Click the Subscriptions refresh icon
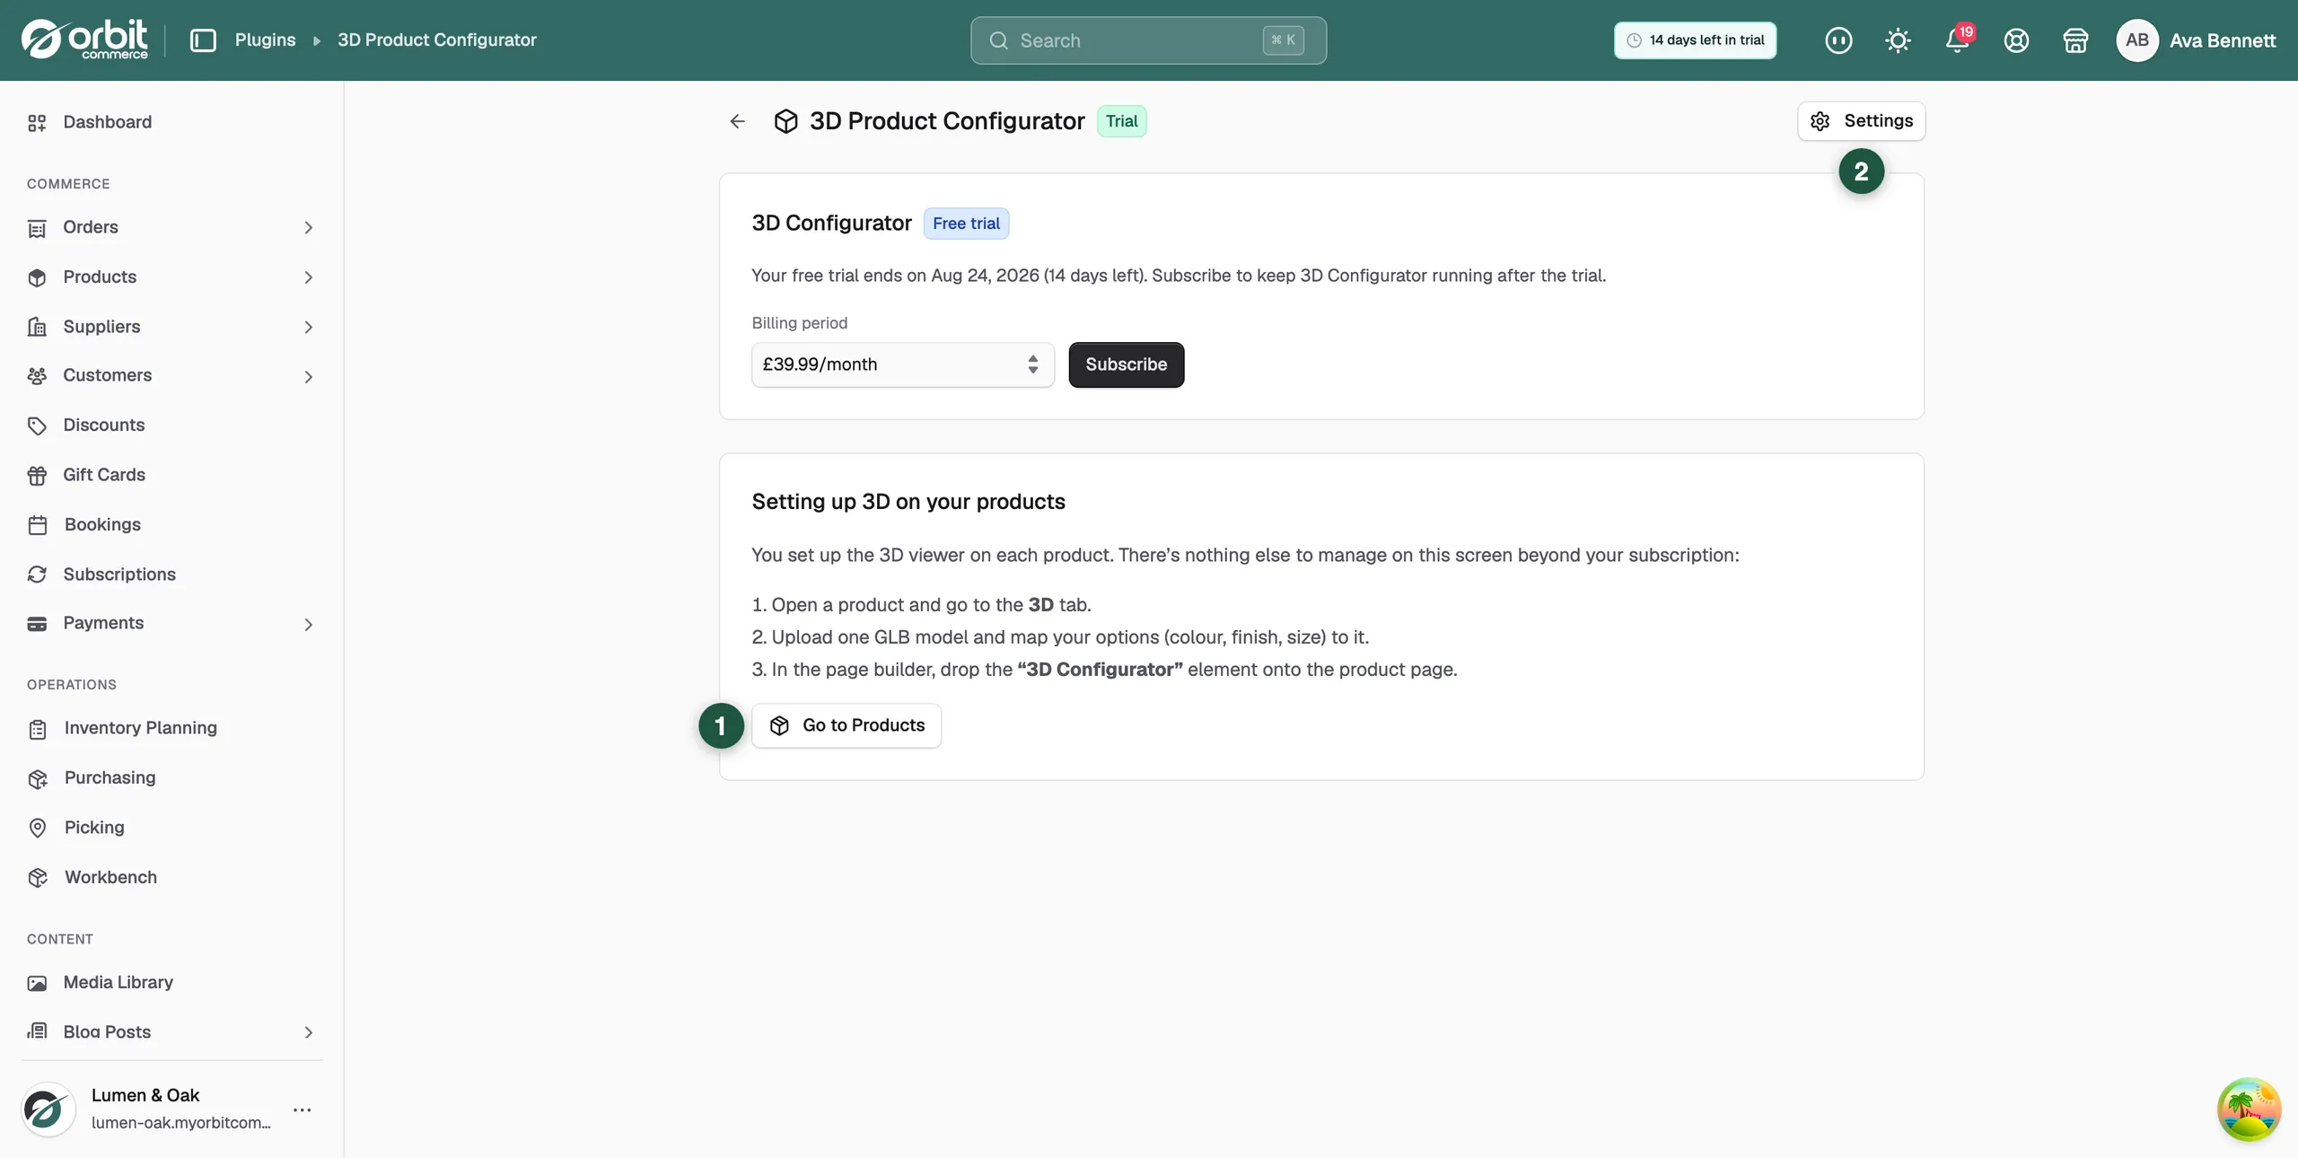Screen dimensions: 2298x1158 point(37,575)
